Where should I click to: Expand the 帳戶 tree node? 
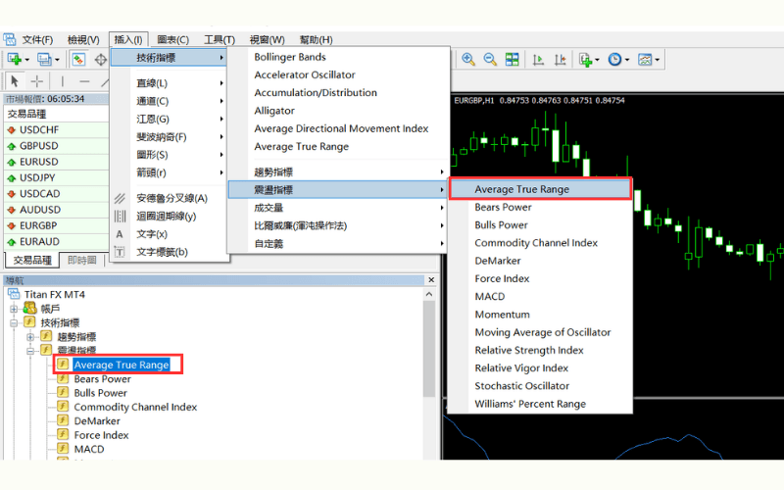pos(15,309)
